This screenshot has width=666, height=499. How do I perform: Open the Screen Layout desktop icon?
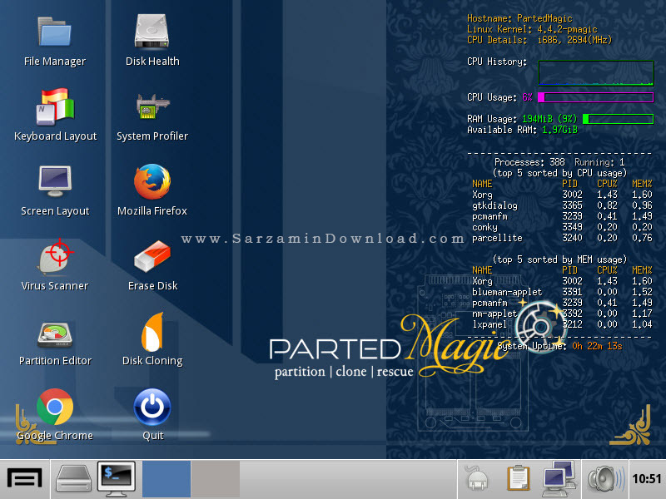click(x=55, y=181)
